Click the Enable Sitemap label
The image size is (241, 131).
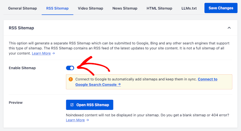coord(22,68)
